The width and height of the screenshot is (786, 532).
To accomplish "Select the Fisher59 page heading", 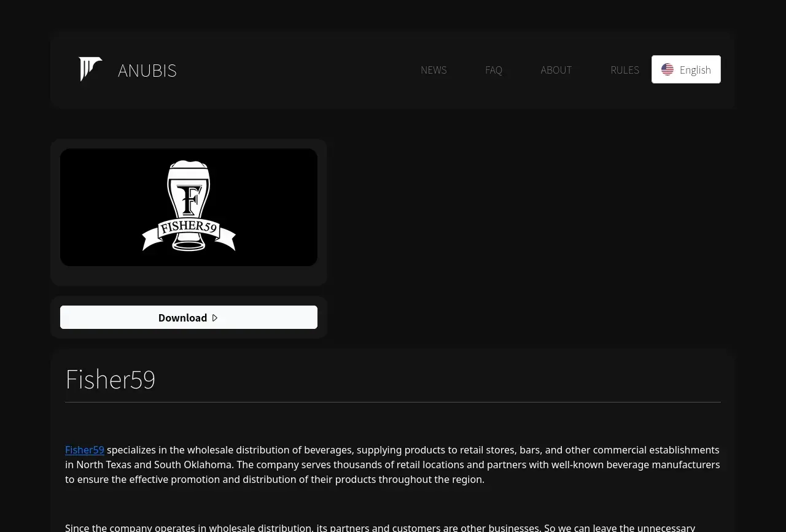I will click(111, 379).
